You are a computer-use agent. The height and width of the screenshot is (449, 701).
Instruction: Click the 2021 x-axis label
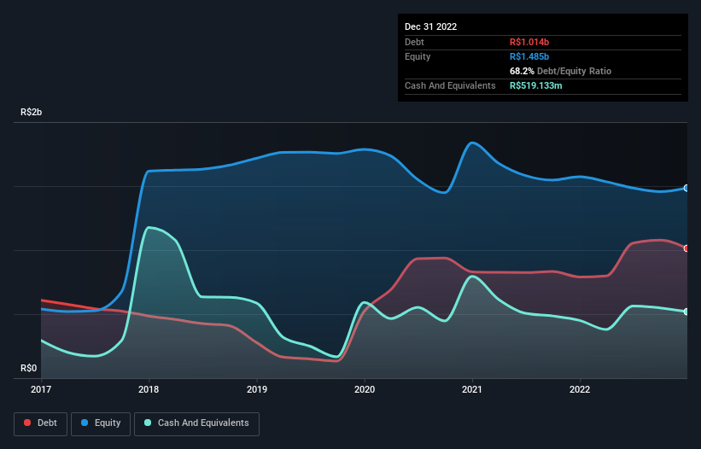pos(472,389)
